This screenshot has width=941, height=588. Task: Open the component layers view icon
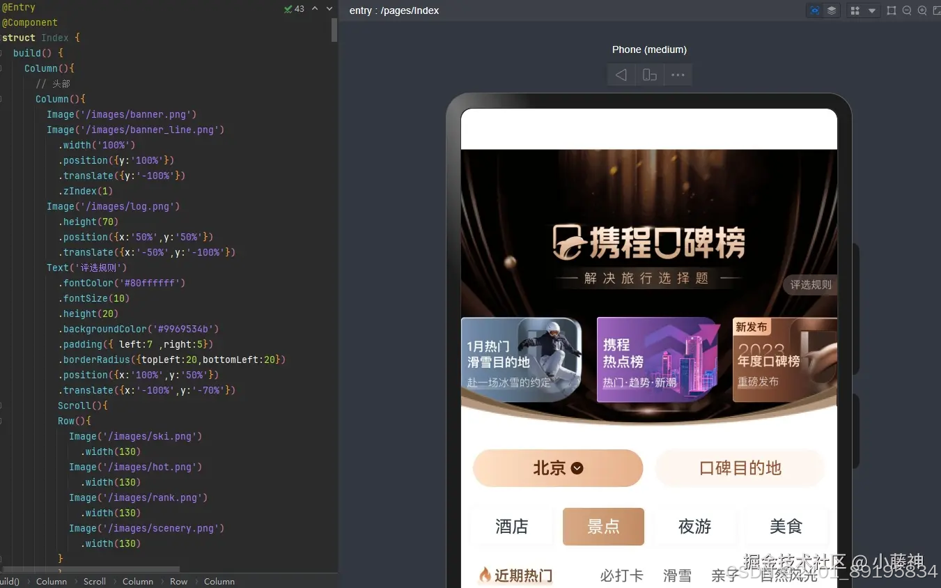click(x=832, y=10)
